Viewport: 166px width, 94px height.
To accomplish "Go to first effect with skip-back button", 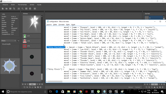I will click(x=23, y=84).
